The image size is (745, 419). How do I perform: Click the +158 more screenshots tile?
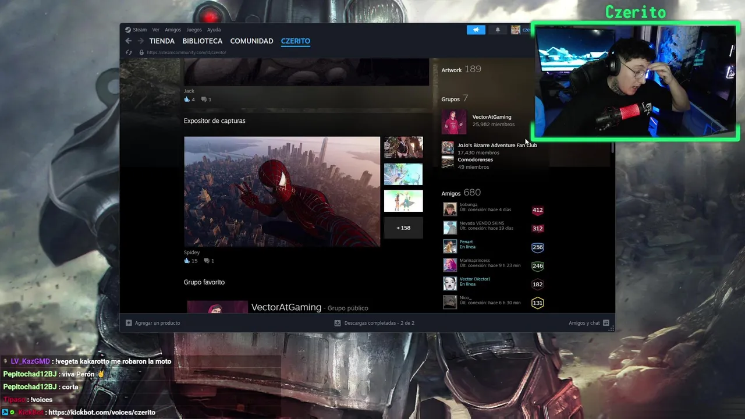click(x=403, y=228)
